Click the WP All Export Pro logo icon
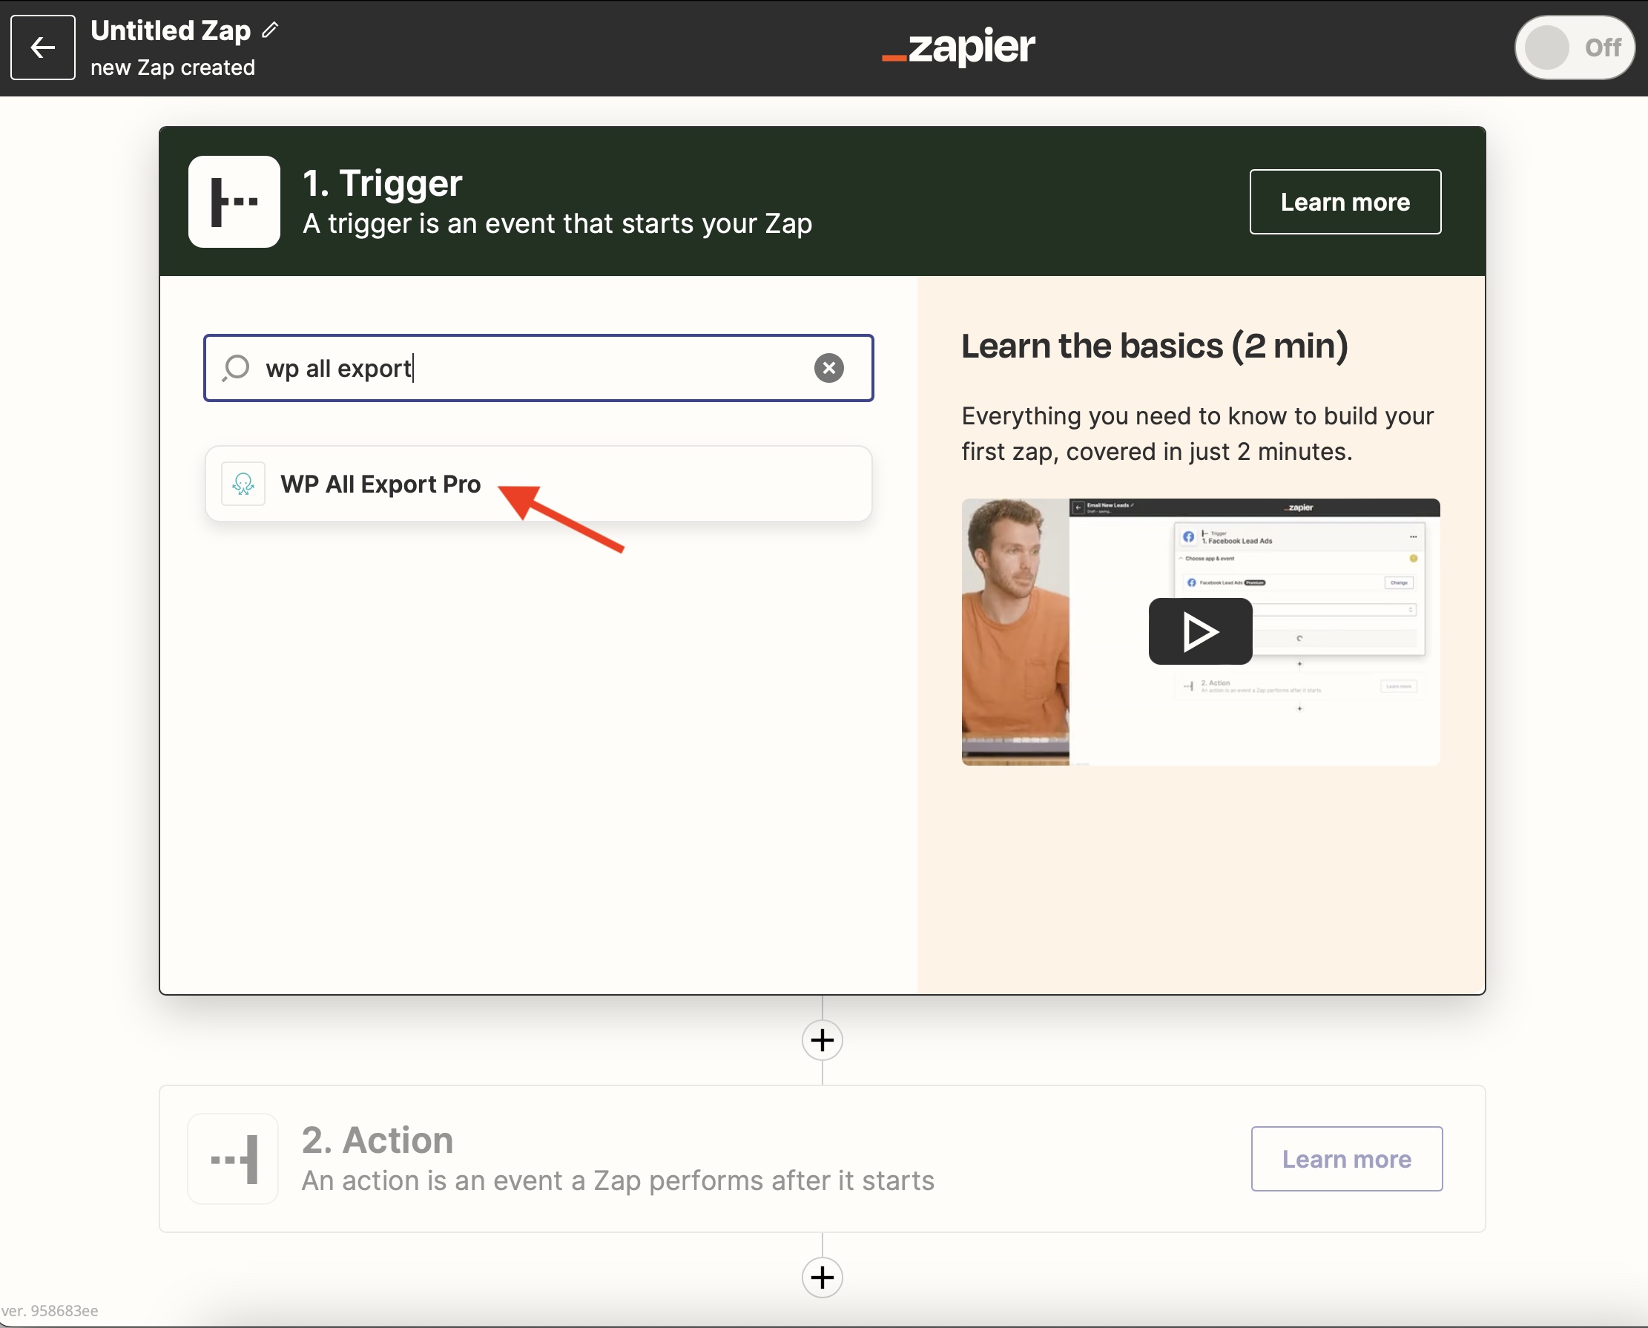 coord(243,484)
